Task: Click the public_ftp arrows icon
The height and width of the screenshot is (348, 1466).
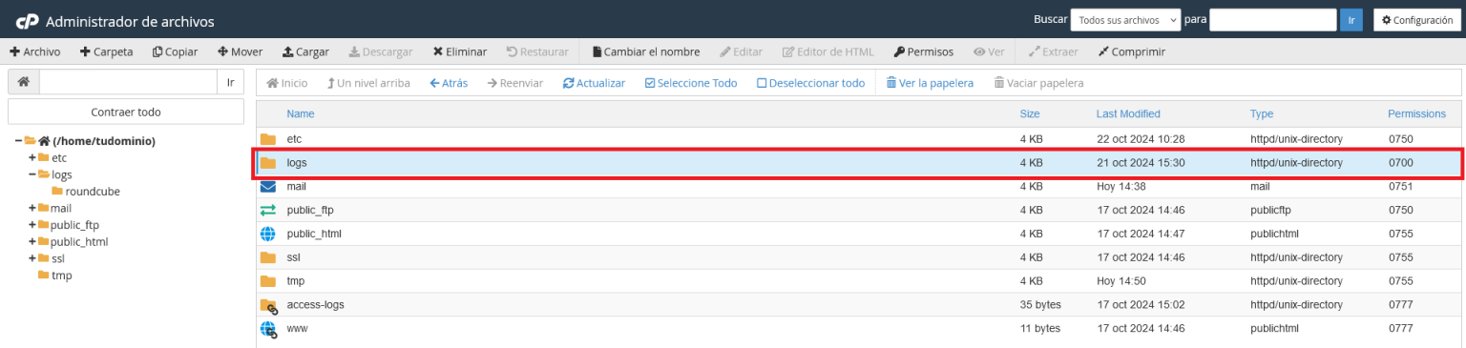Action: [268, 210]
